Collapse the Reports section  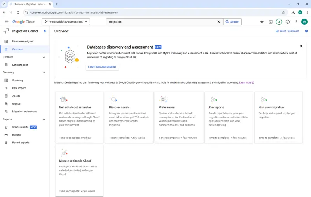pyautogui.click(x=44, y=119)
